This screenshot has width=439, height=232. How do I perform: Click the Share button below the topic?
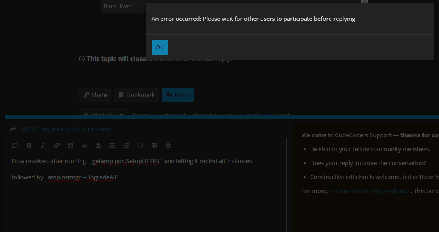pos(95,95)
